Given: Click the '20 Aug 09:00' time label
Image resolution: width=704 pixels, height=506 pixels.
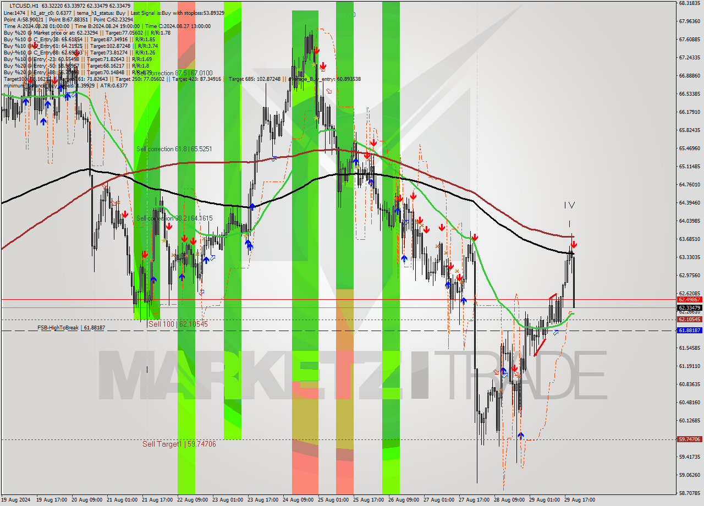Looking at the screenshot, I should 86,500.
